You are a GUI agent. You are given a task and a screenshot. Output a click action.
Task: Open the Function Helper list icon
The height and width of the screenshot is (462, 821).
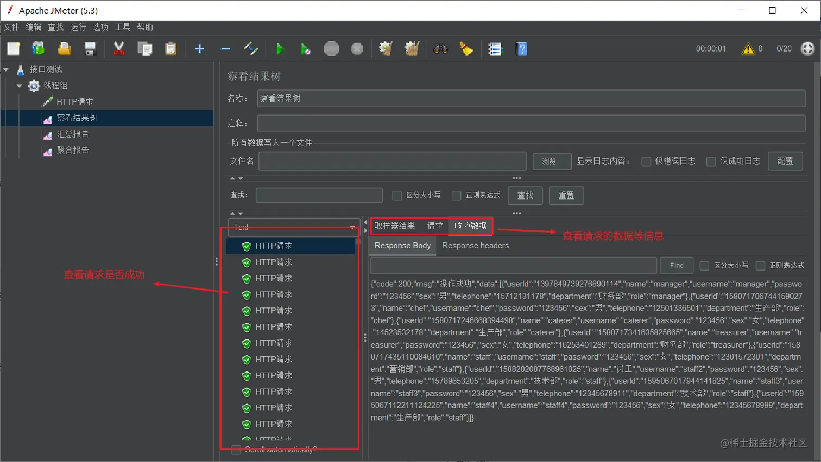click(x=495, y=49)
